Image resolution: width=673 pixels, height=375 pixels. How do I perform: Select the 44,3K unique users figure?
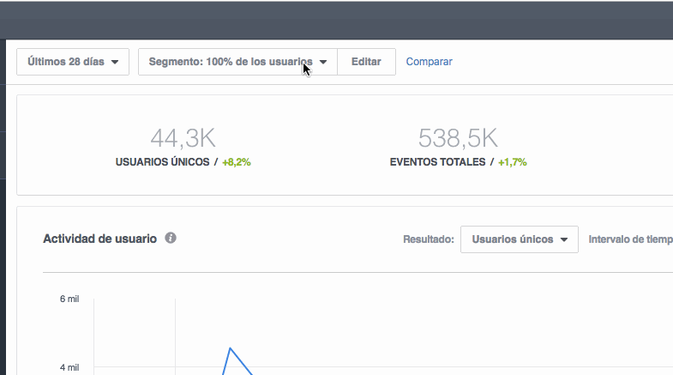point(183,138)
